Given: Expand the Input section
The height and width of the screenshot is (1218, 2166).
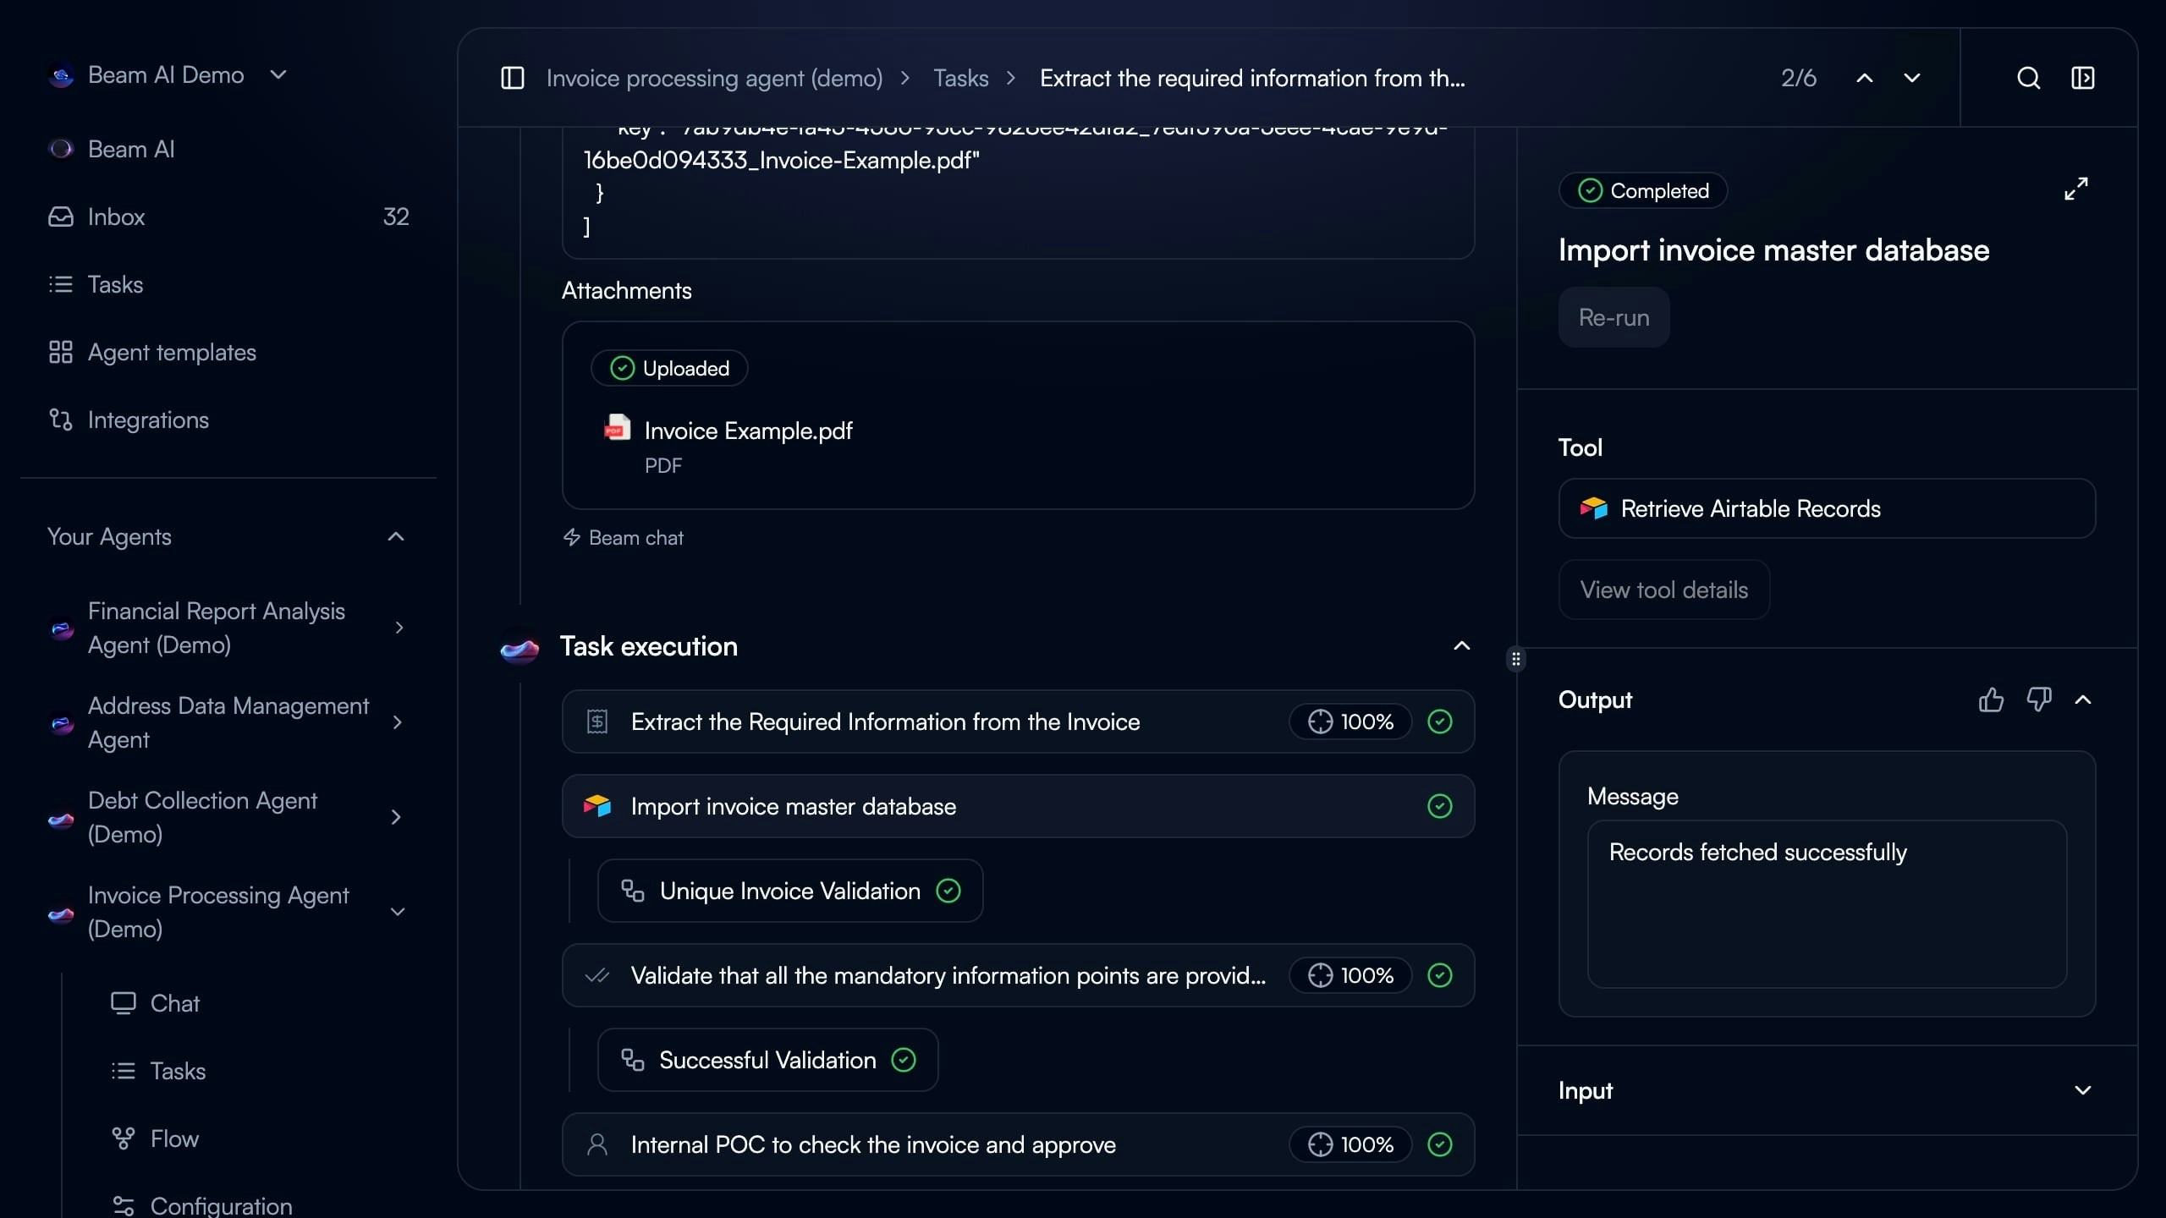Looking at the screenshot, I should pos(2082,1090).
